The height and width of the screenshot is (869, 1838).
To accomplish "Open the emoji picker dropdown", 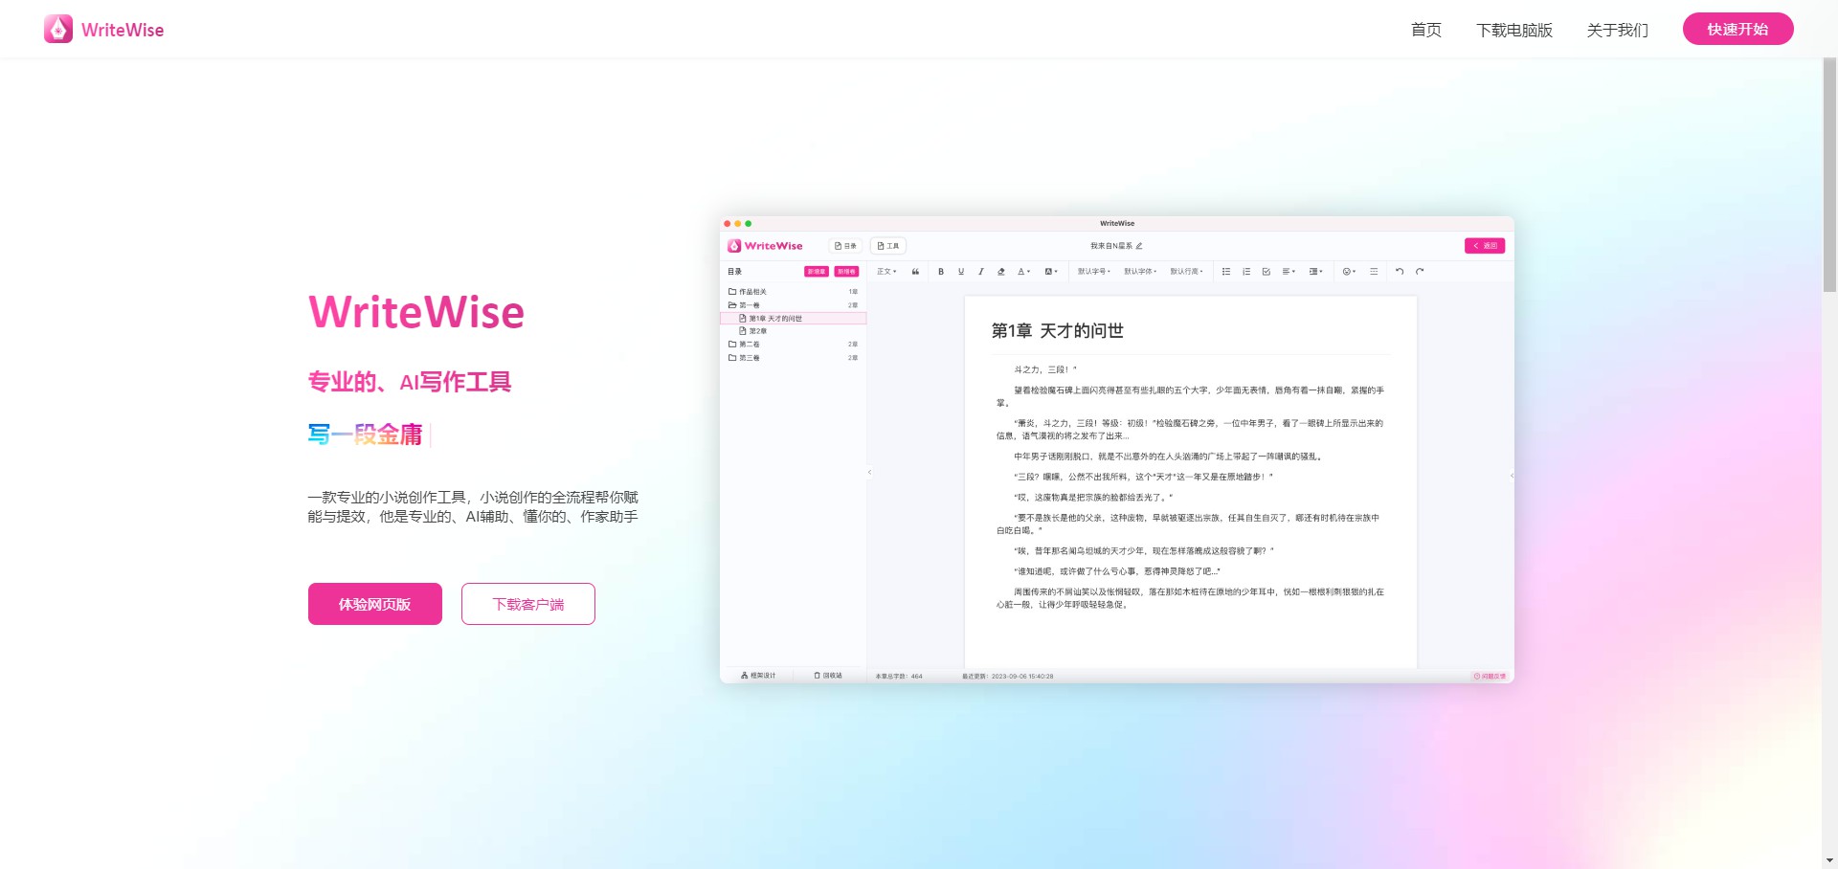I will pyautogui.click(x=1349, y=272).
